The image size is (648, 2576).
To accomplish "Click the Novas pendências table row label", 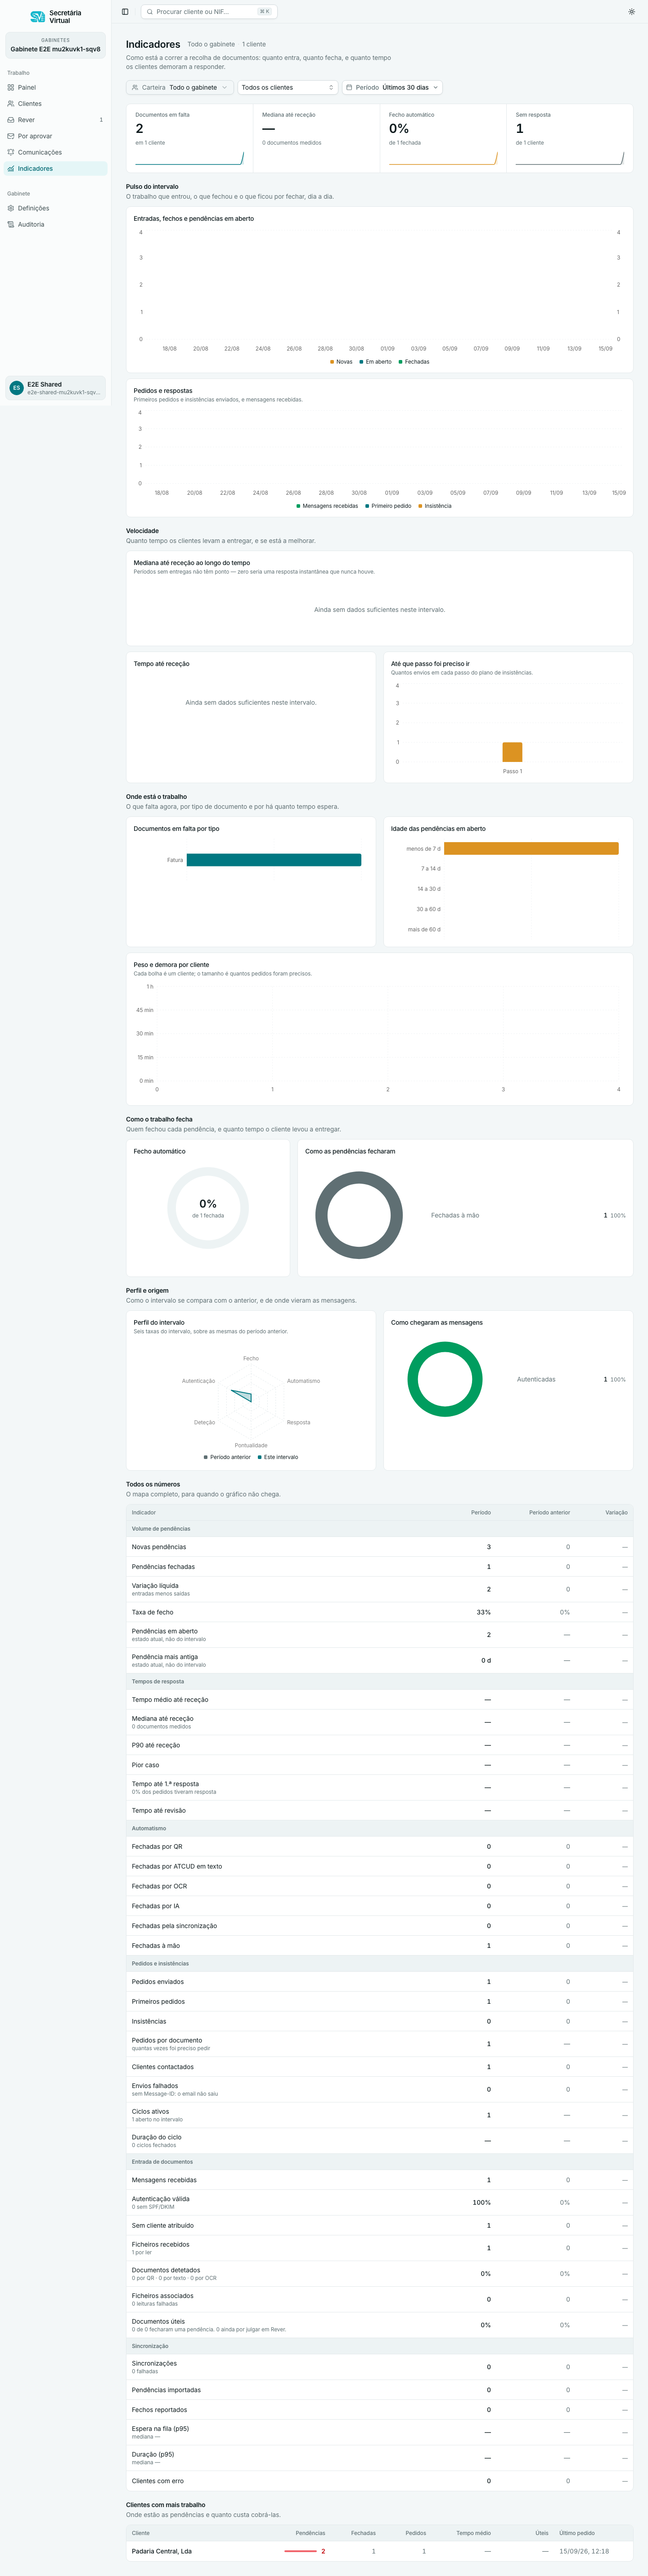I will pyautogui.click(x=159, y=1547).
